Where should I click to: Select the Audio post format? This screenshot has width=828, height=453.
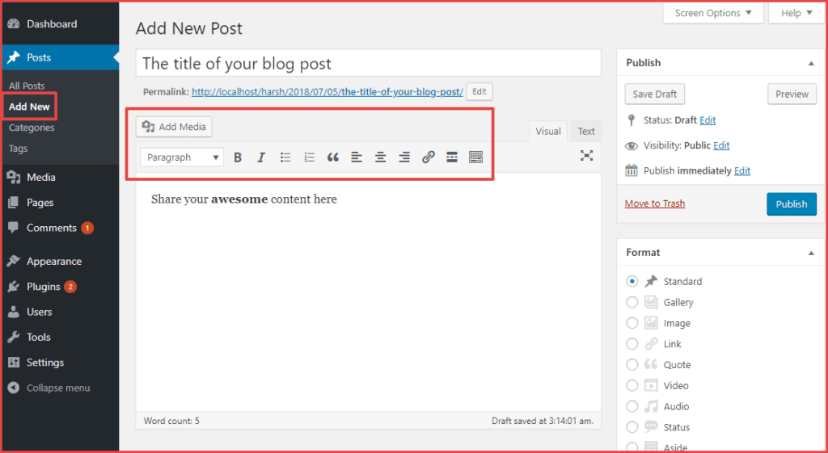632,407
